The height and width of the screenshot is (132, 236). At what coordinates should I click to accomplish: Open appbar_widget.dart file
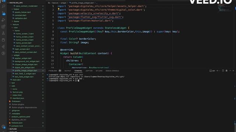23,58
